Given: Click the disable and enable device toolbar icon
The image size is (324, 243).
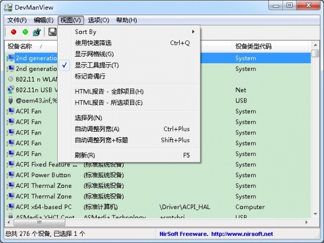Looking at the screenshot, I should pyautogui.click(x=37, y=32).
